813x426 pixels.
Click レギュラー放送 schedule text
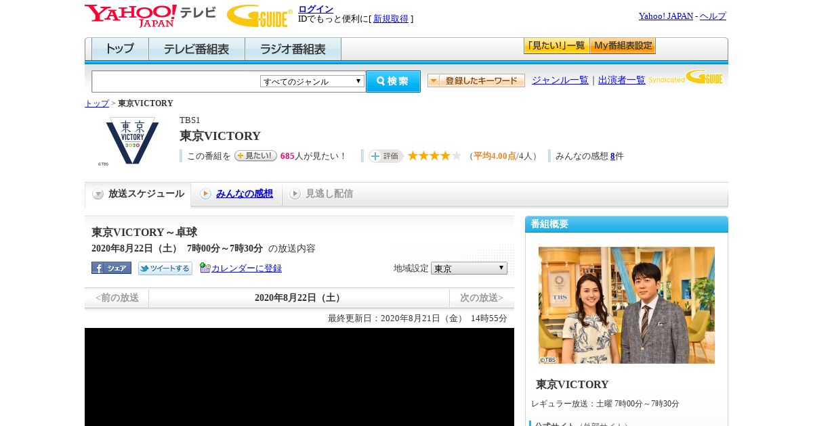(605, 404)
